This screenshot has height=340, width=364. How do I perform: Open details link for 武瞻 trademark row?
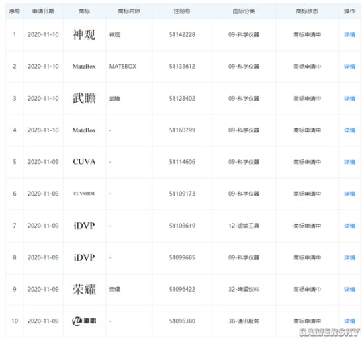pyautogui.click(x=349, y=99)
